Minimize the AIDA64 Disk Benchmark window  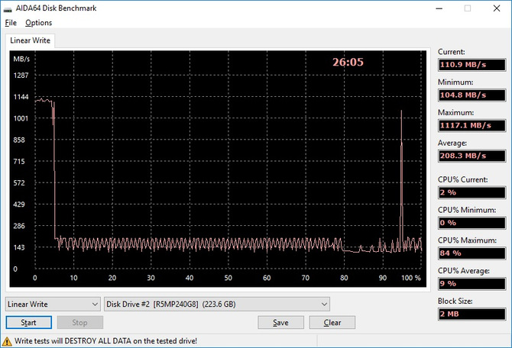[x=439, y=8]
